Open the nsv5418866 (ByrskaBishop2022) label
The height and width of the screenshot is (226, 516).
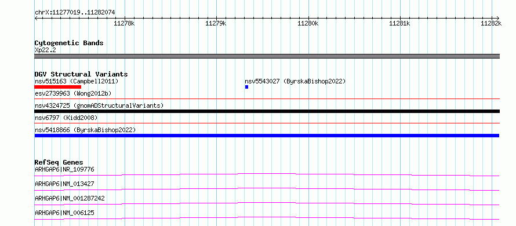[x=85, y=130]
